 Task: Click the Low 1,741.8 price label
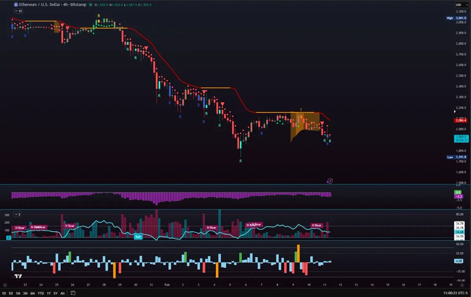click(457, 157)
